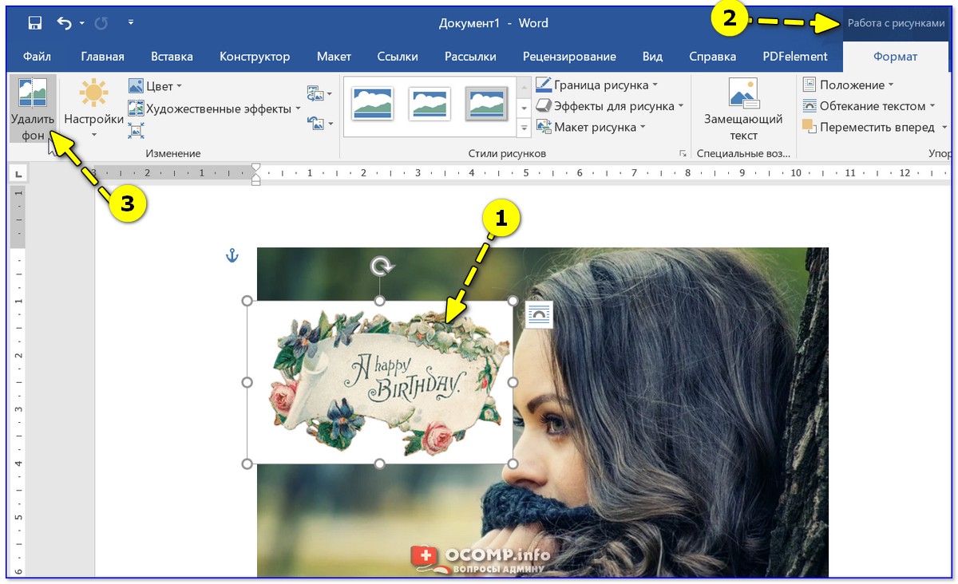Screen dimensions: 958x584
Task: Open the undo history dropdown arrow
Action: [x=81, y=23]
